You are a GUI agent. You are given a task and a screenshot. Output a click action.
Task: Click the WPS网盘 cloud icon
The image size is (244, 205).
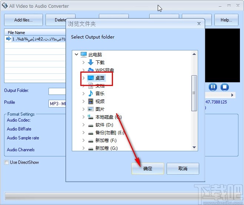tap(91, 70)
